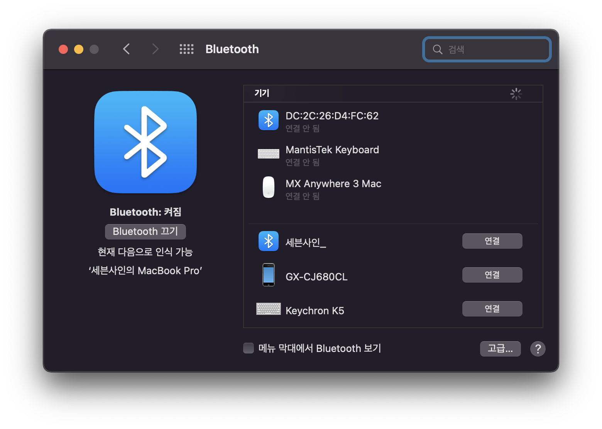Enable 메뉴 막대에서 Bluetooth 보기 checkbox

(x=249, y=348)
